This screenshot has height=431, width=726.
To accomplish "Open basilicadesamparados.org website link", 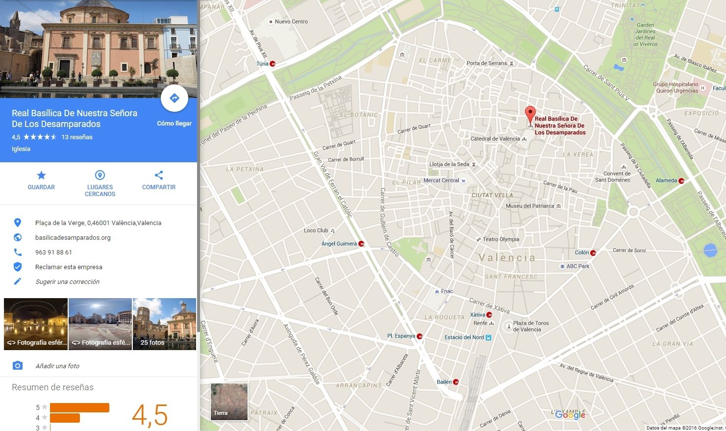I will click(x=73, y=237).
